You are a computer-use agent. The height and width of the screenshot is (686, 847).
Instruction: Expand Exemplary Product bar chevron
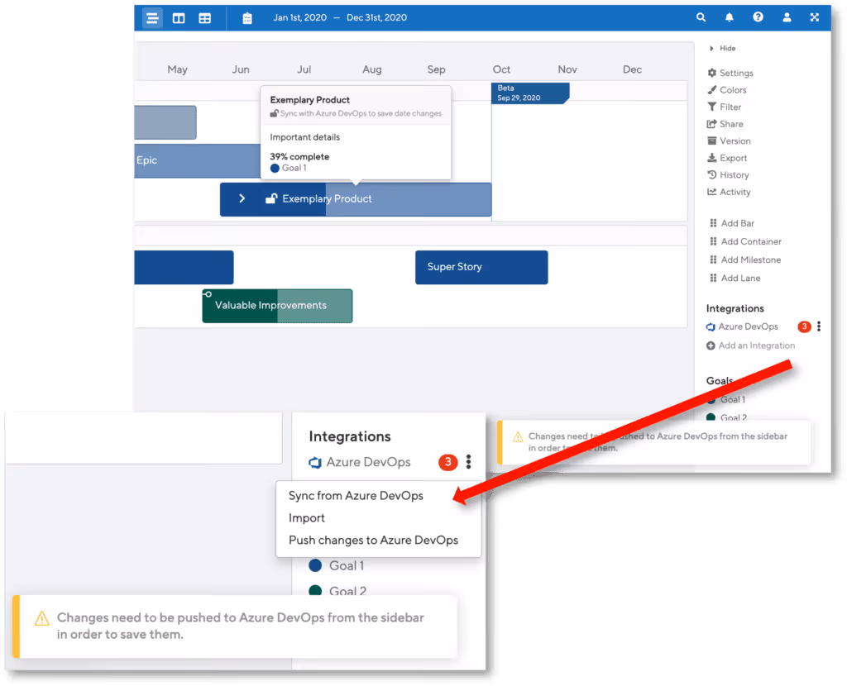242,198
